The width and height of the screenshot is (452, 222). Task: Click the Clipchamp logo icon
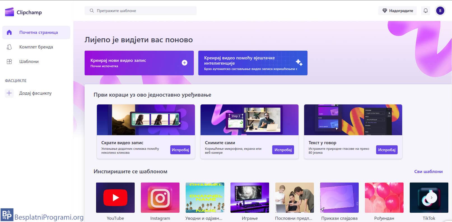click(10, 12)
